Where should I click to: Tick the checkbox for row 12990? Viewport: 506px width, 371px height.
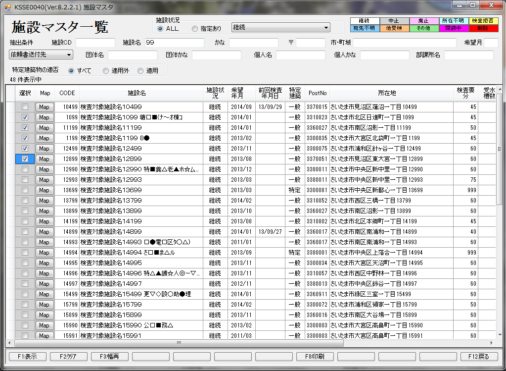pos(25,169)
